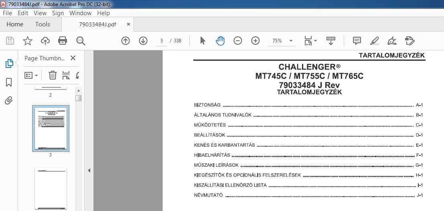Click the stamp/redact tool icon
The width and height of the screenshot is (444, 211).
tap(410, 41)
